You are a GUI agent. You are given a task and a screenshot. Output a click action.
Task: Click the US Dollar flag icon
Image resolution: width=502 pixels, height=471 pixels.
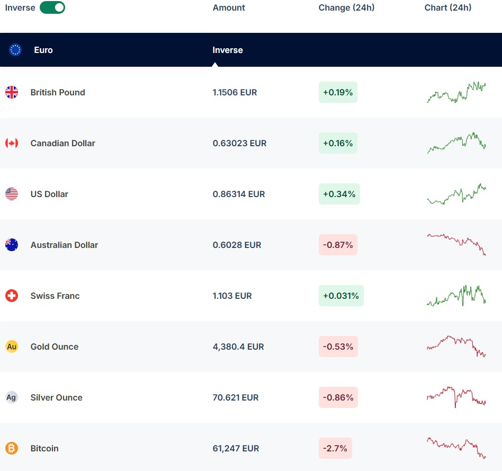click(x=12, y=194)
